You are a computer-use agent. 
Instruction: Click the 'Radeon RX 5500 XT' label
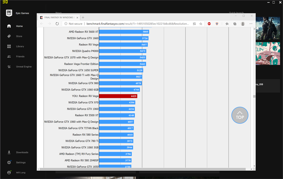tap(87, 115)
